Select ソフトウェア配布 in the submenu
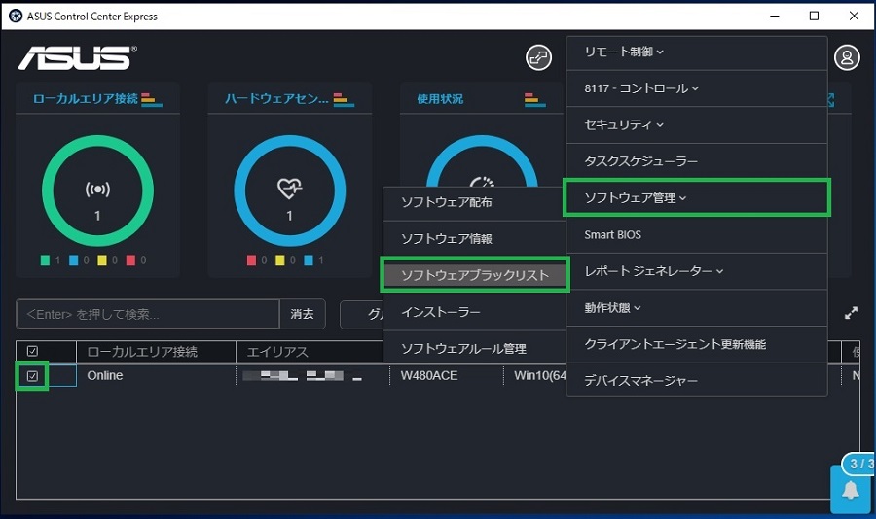The image size is (876, 519). (x=474, y=202)
